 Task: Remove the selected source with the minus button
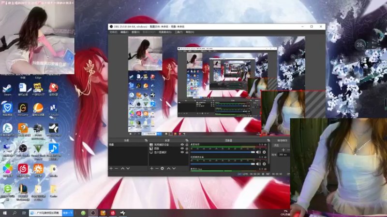tap(157, 168)
